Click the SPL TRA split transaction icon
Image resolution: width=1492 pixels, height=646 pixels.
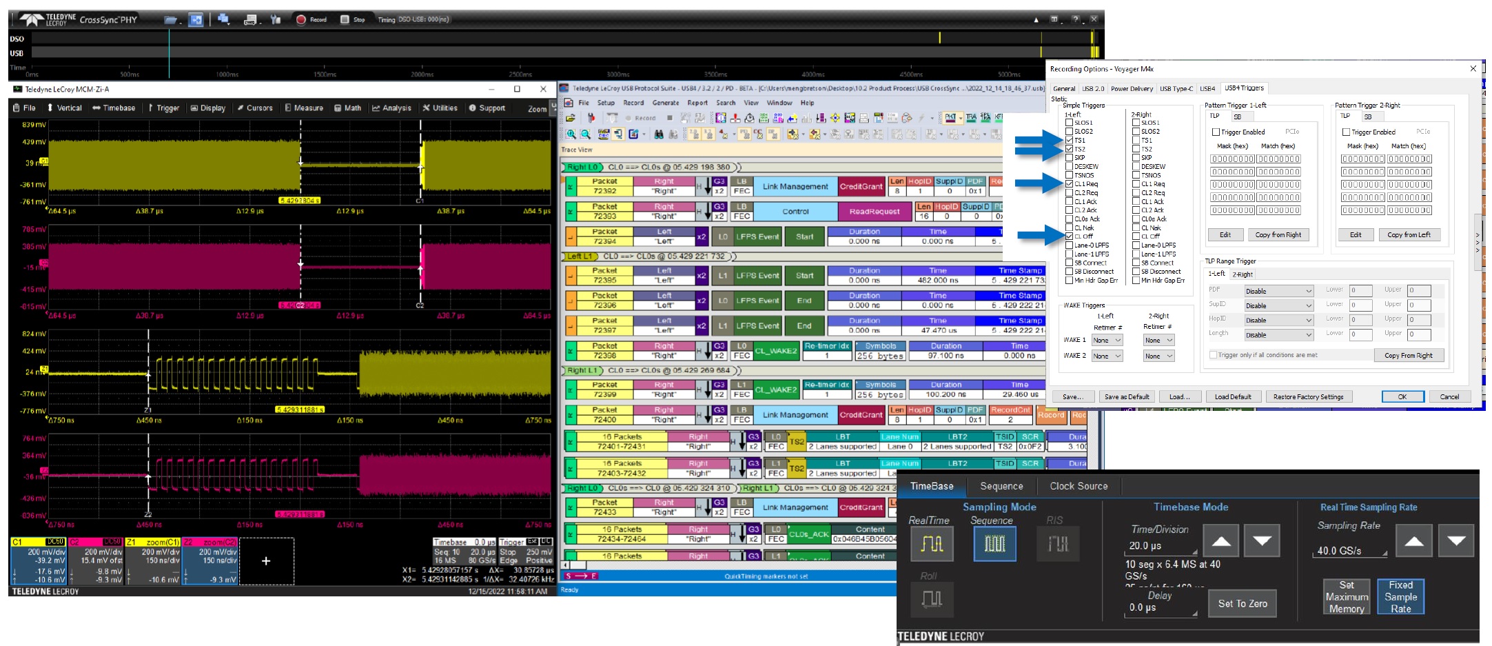985,118
